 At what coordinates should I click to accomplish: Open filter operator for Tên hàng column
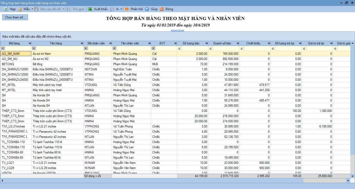(34, 48)
